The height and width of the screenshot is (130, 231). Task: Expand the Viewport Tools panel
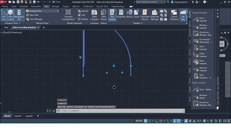[13, 23]
